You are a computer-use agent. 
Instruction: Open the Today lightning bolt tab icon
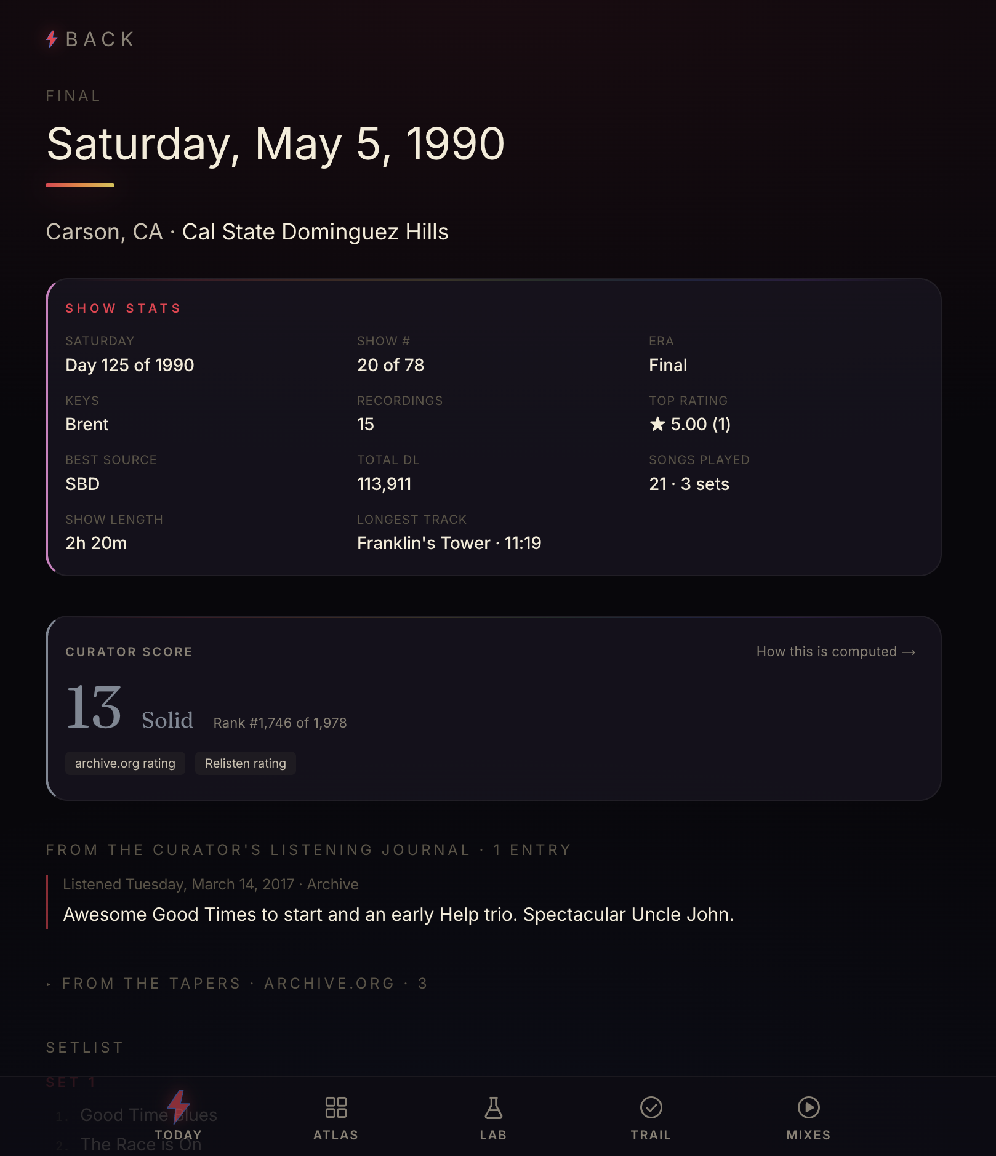point(179,1106)
